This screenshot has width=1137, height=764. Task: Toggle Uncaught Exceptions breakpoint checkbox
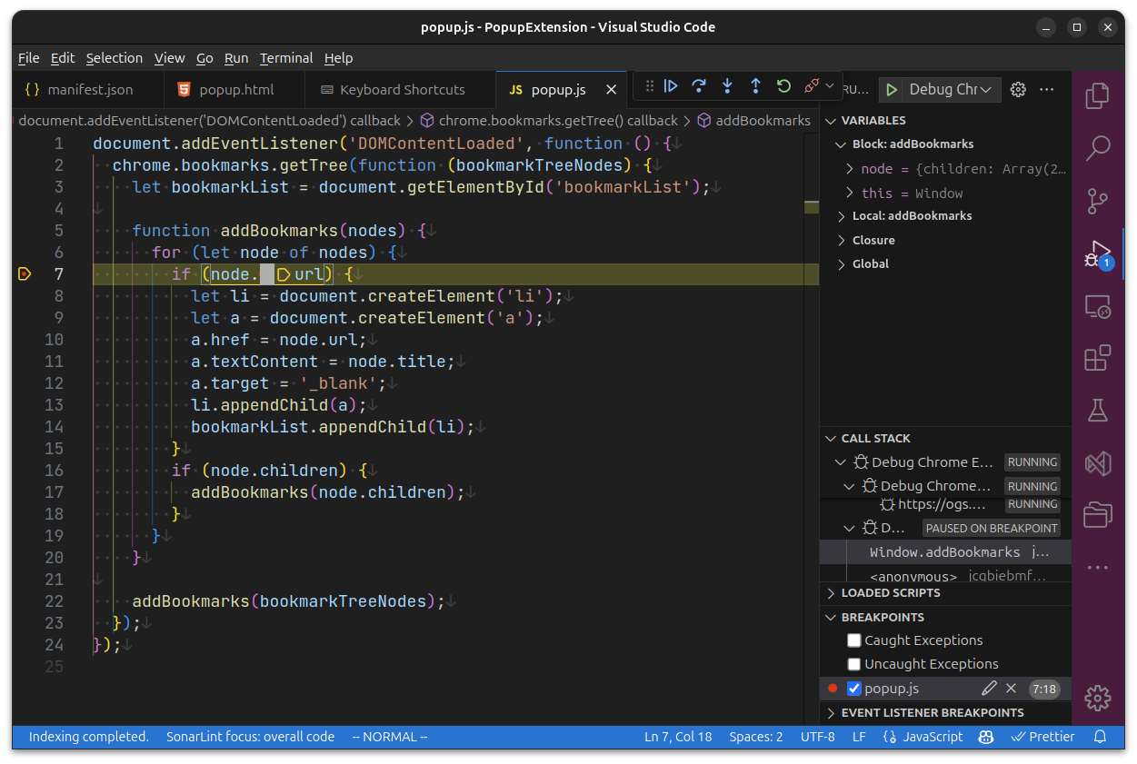coord(854,664)
